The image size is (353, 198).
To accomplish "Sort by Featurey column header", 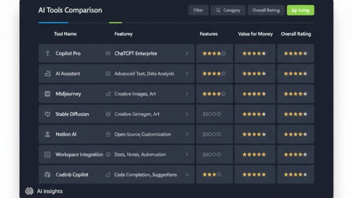I will [124, 34].
